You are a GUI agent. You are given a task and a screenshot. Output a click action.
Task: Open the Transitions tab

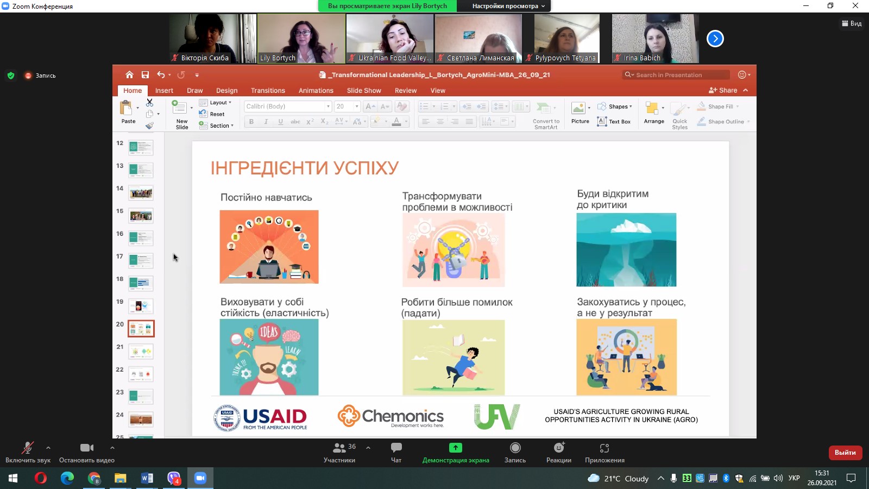pos(268,91)
